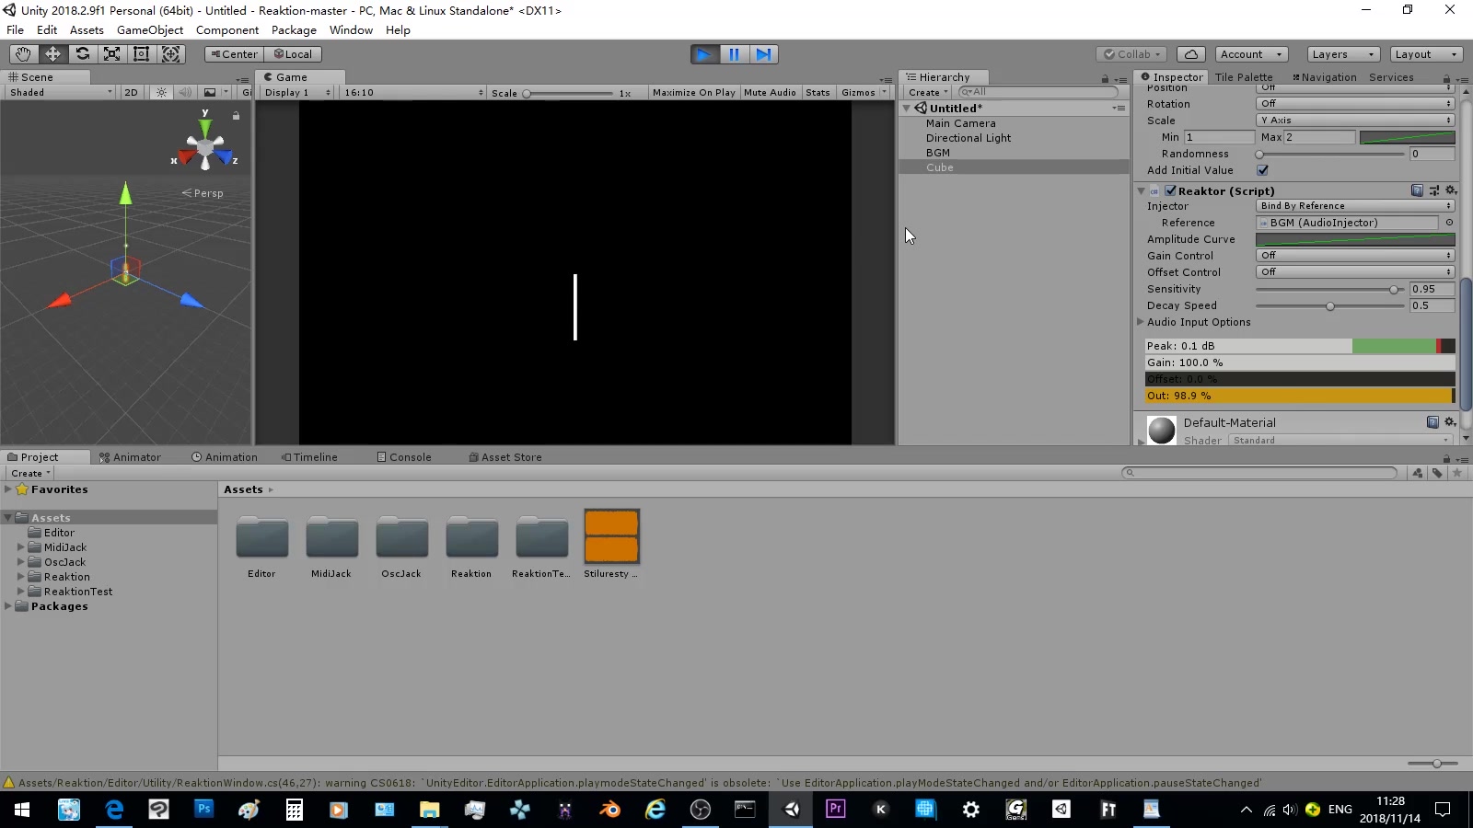Screen dimensions: 1473x828
Task: Enable the 2D view mode
Action: (131, 92)
